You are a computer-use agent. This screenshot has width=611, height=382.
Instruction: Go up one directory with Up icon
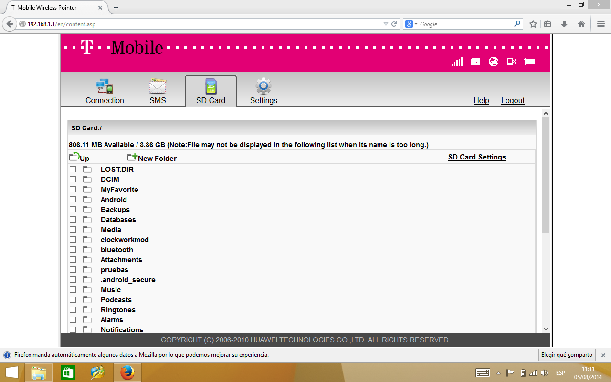[x=74, y=157]
